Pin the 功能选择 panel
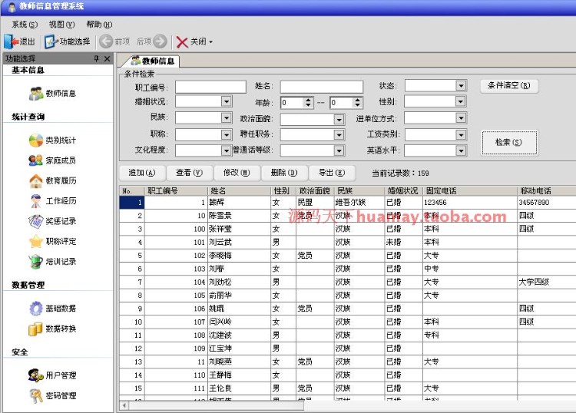The image size is (576, 413). (96, 58)
